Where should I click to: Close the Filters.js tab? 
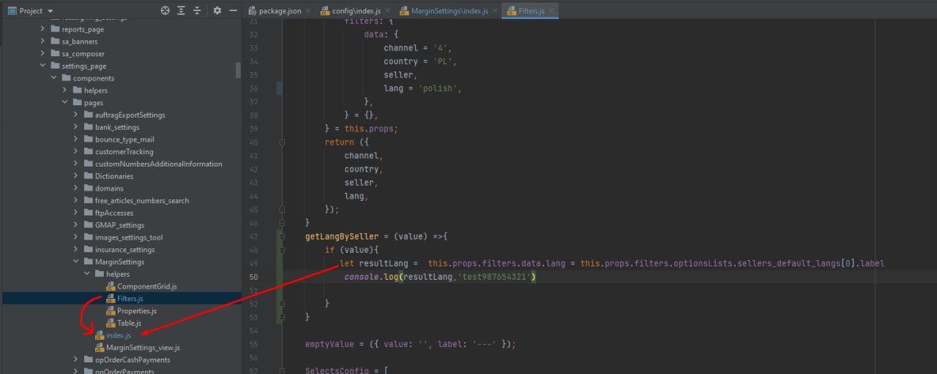[x=550, y=11]
